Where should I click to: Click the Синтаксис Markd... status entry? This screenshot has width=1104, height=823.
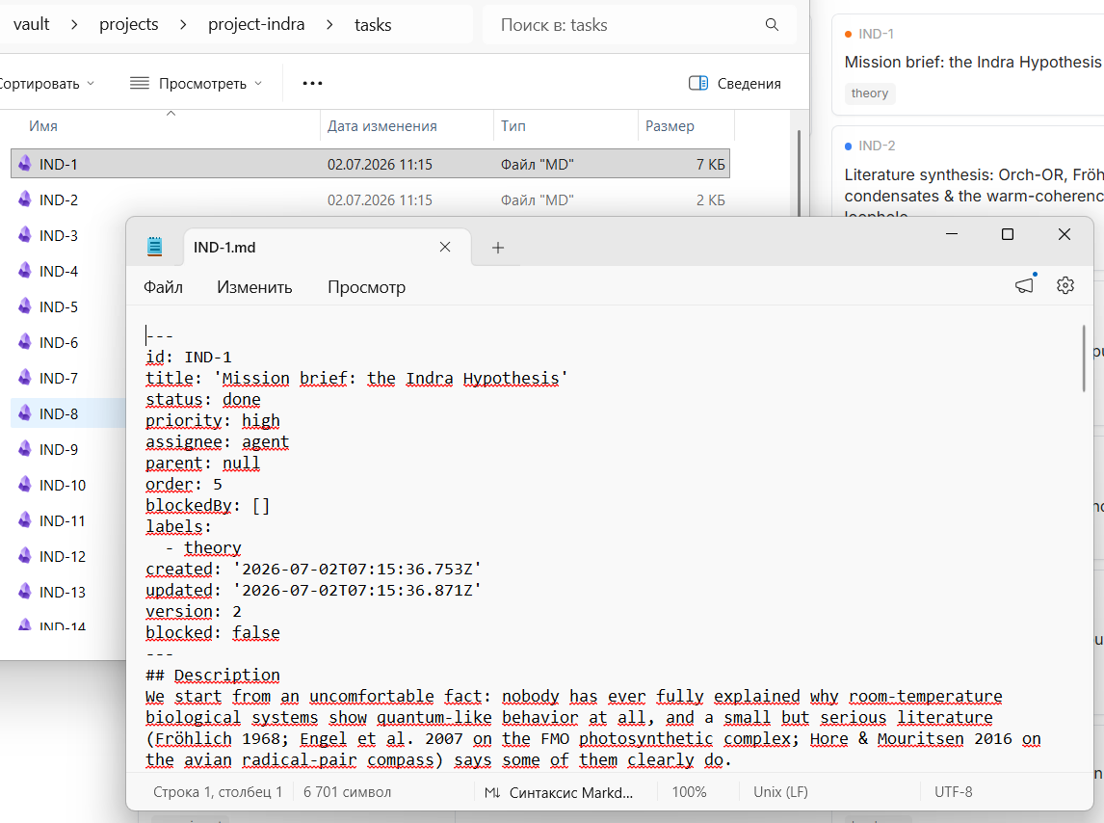click(x=570, y=793)
